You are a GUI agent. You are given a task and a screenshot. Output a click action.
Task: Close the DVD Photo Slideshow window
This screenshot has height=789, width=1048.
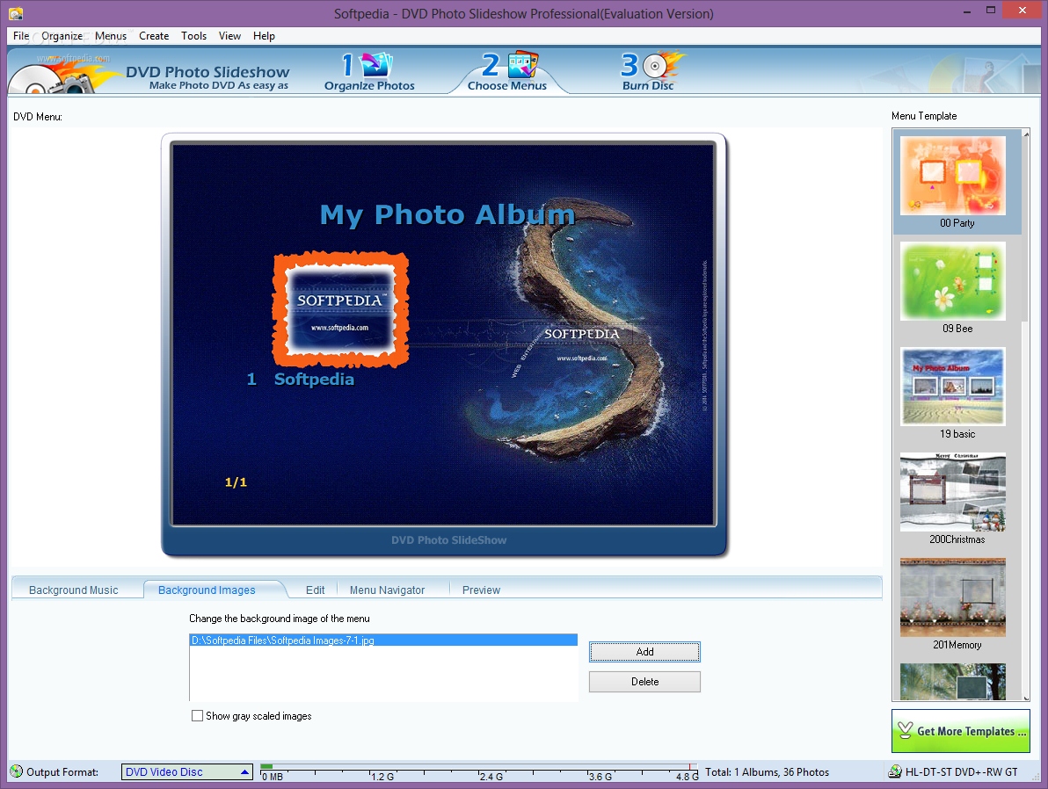coord(1023,11)
